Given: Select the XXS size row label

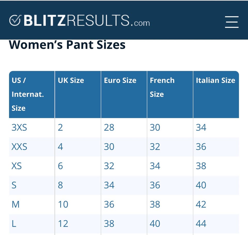Looking at the screenshot, I should click(x=19, y=147).
